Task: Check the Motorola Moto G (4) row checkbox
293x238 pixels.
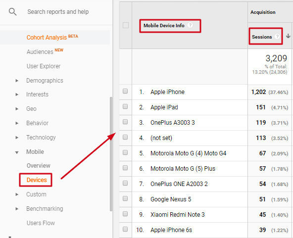Action: point(125,152)
